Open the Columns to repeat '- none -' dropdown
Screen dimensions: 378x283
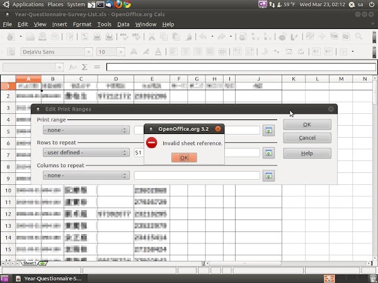(86, 175)
